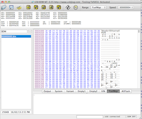
Task: Click hex address 0003C1F0 row
Action: 77,87
